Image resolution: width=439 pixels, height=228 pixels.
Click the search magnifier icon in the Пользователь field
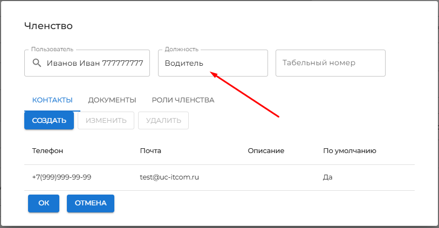tap(37, 63)
